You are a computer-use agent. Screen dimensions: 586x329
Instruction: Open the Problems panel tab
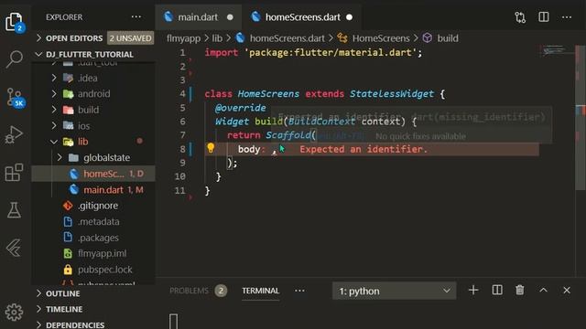click(x=189, y=291)
